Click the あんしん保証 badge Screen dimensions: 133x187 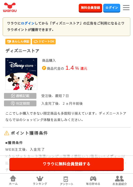tap(18, 41)
